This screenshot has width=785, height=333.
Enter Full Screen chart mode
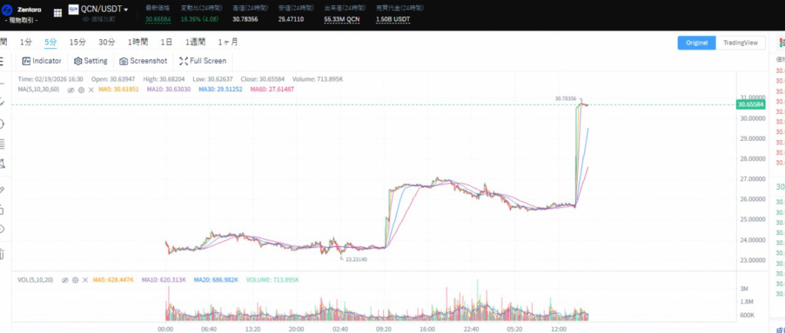click(x=202, y=60)
